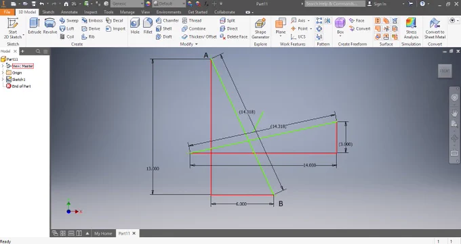Select the Emboss tool
This screenshot has height=244, width=461.
click(92, 20)
